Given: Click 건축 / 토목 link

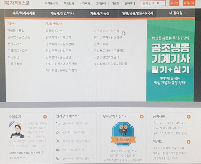Looking at the screenshot, I should pos(101,44).
